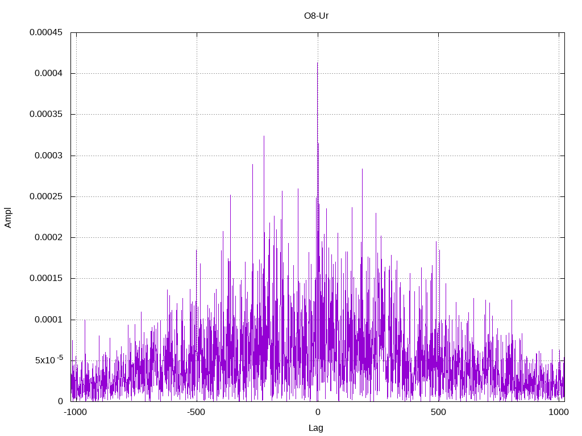Click the 0.0001 y-axis tick label
Image resolution: width=582 pixels, height=436 pixels.
(49, 320)
